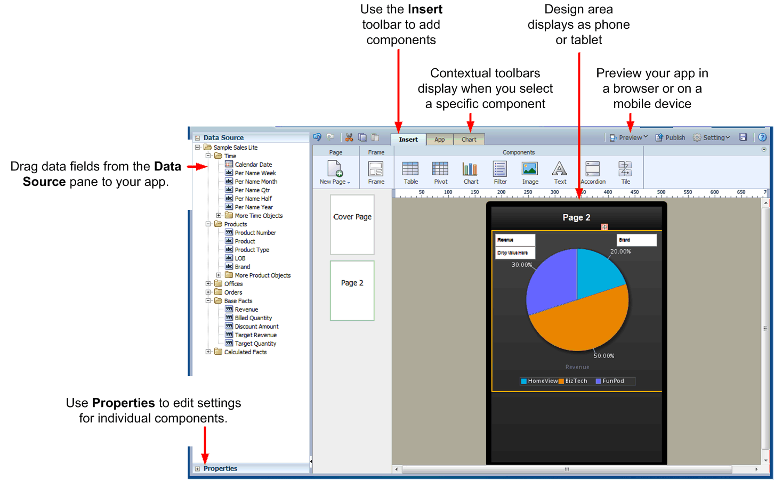Click the Paste clipboard icon
Screen dimensions: 774x480
pyautogui.click(x=375, y=137)
